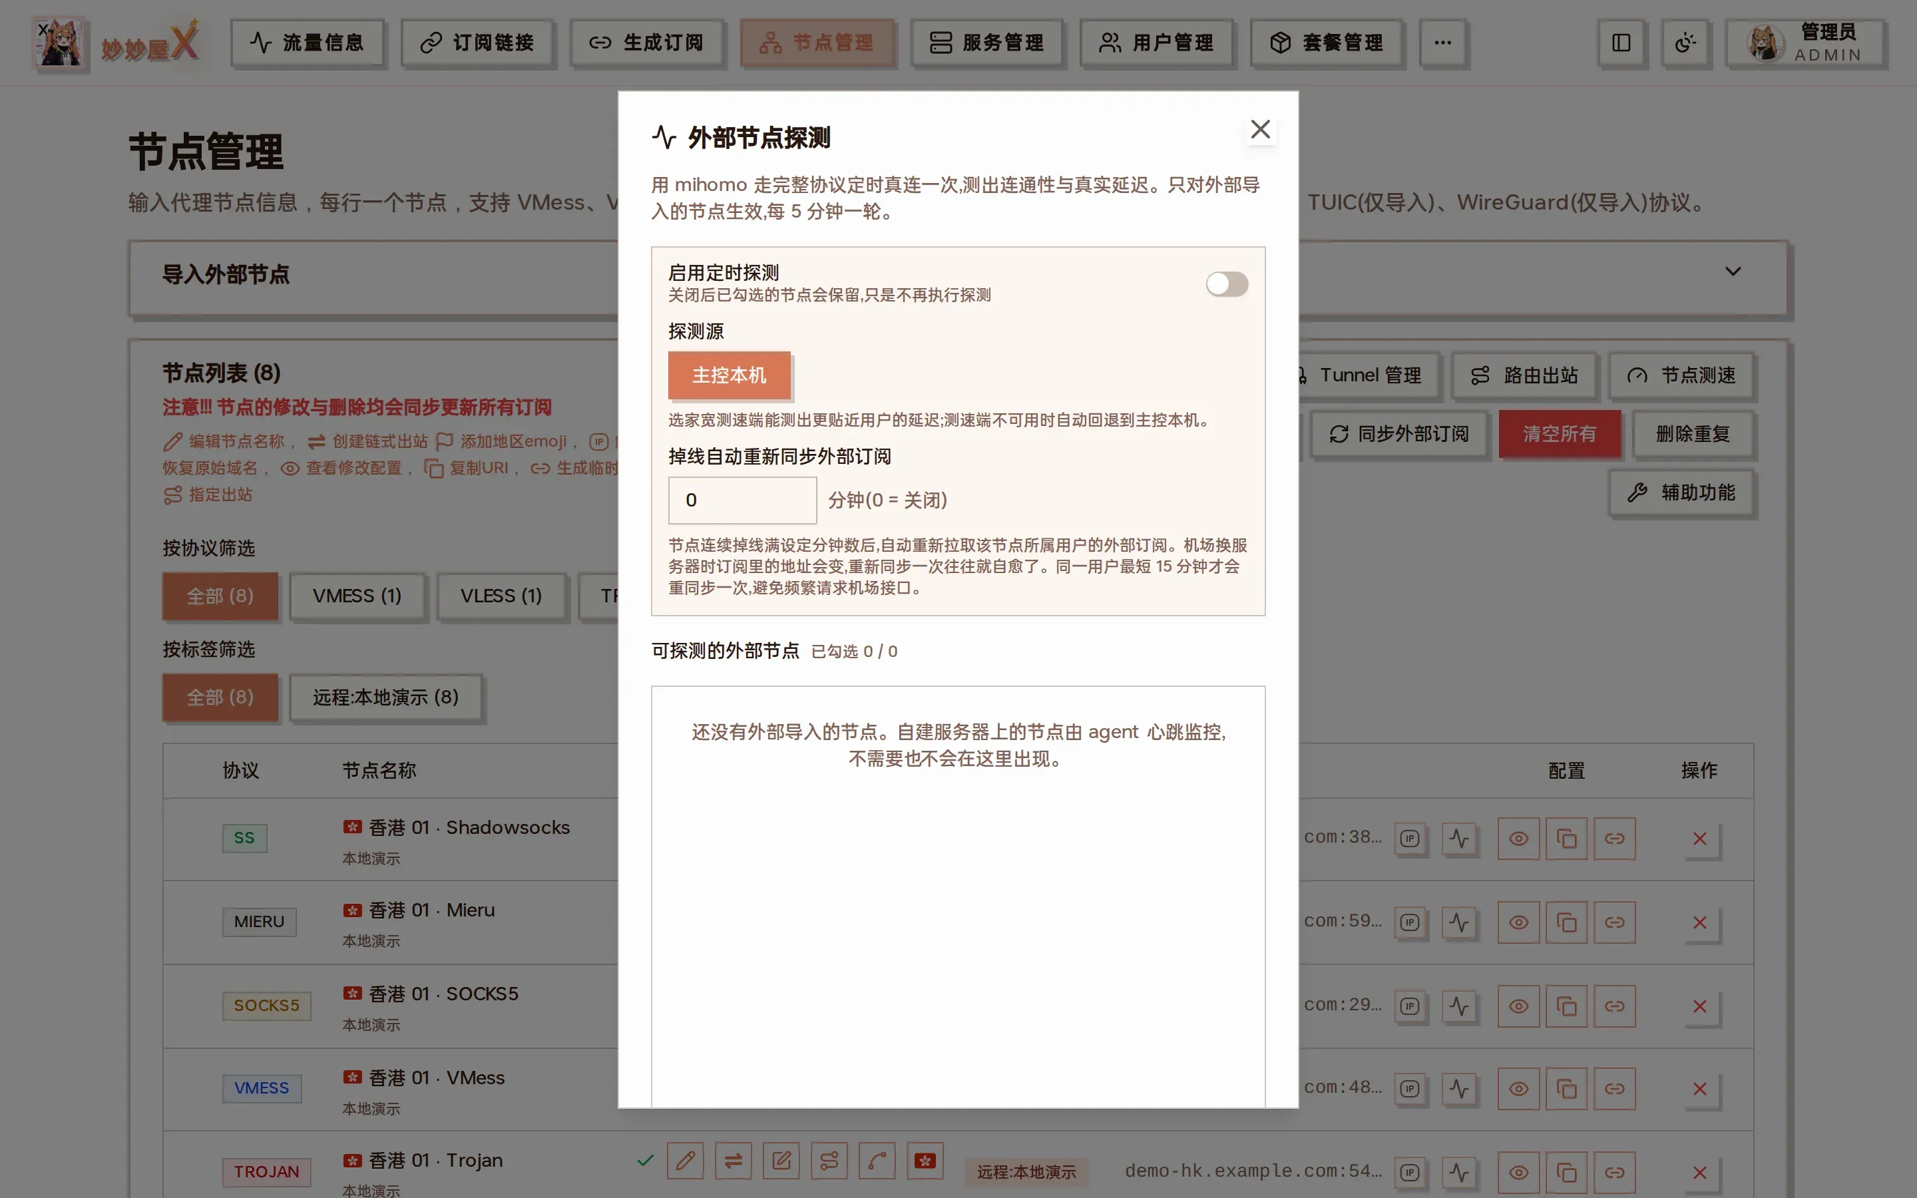Click the red 清空所有 button
Viewport: 1917px width, 1198px height.
pos(1559,434)
